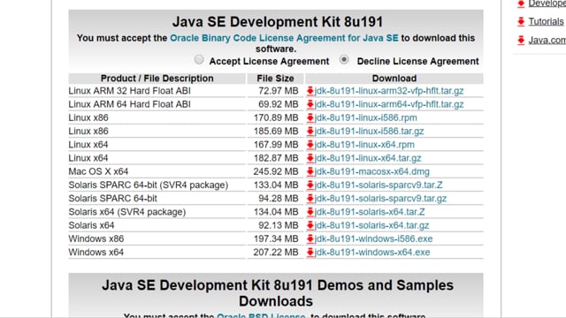
Task: Click download arrow icon beside linux-x64.tar.gz
Action: point(310,158)
